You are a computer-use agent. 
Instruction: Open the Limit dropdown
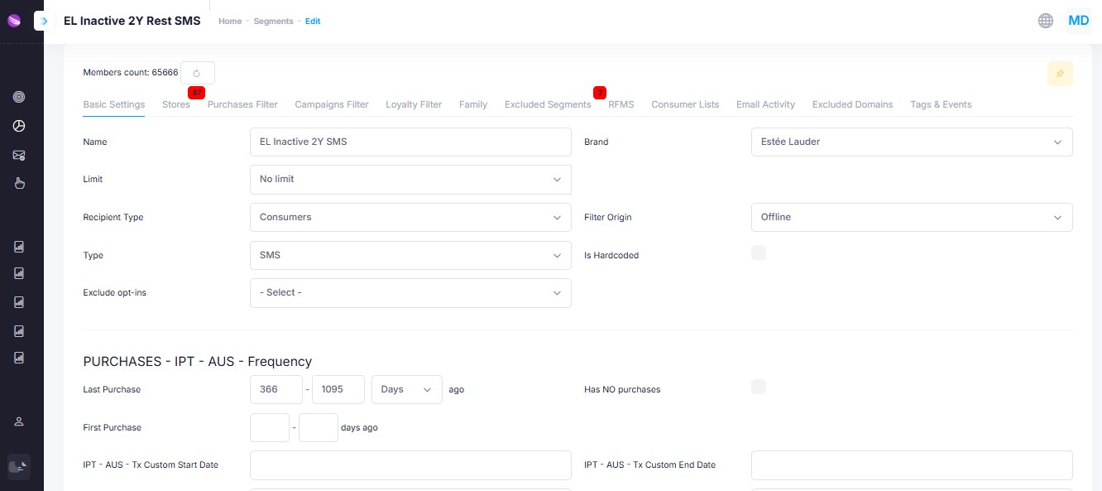coord(410,179)
